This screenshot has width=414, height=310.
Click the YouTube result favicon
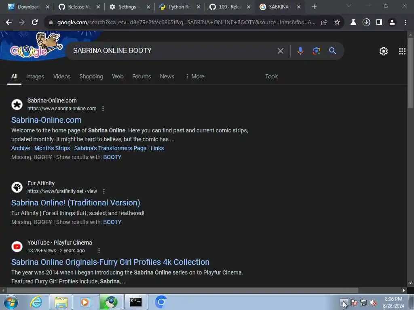point(17,247)
